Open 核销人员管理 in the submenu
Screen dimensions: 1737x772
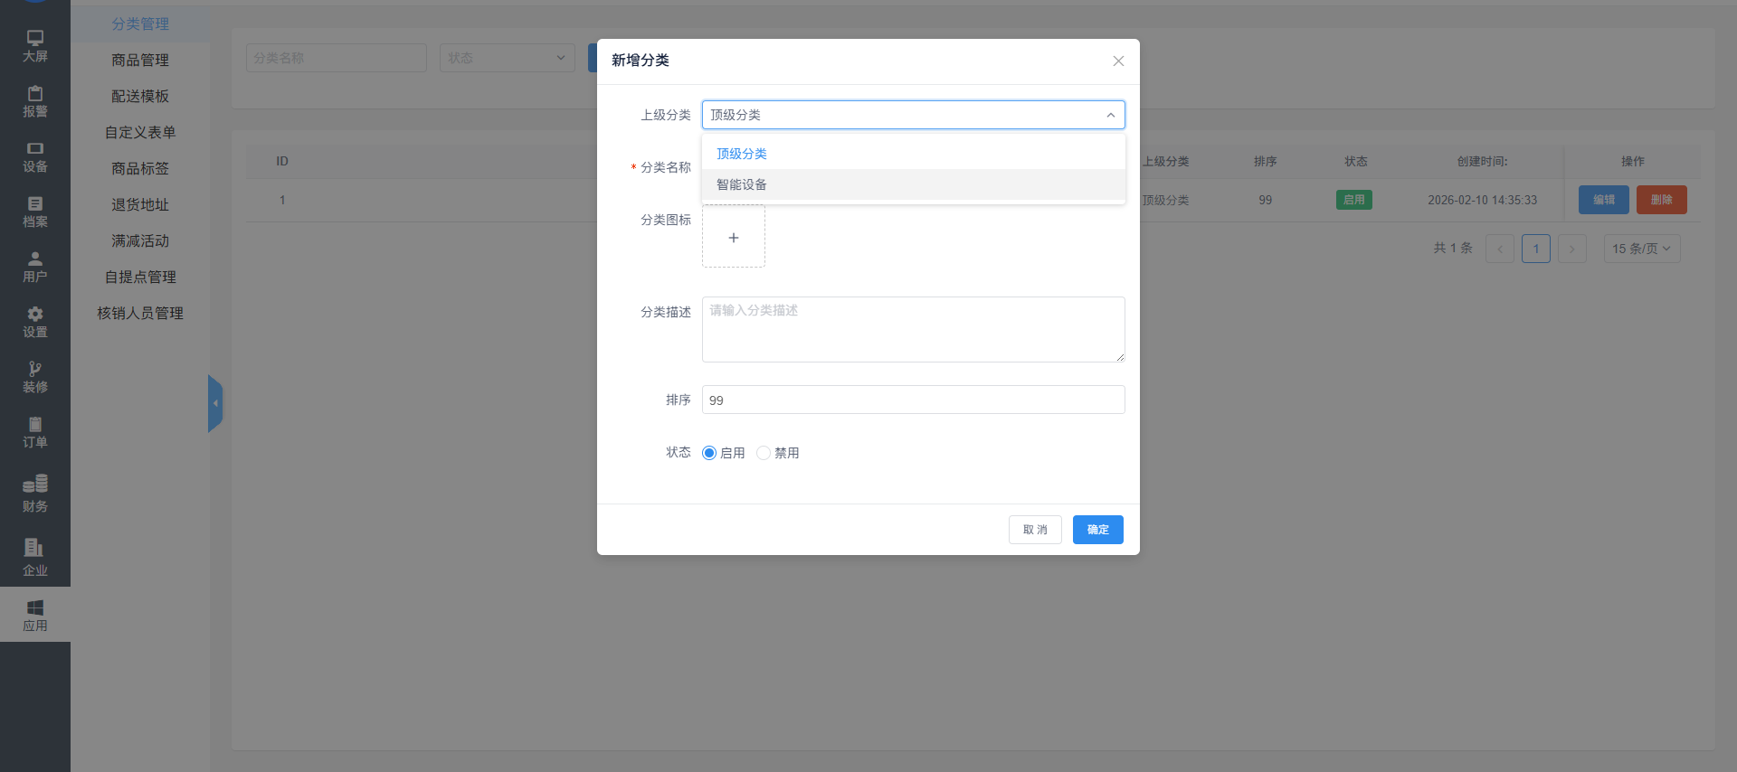pos(140,313)
